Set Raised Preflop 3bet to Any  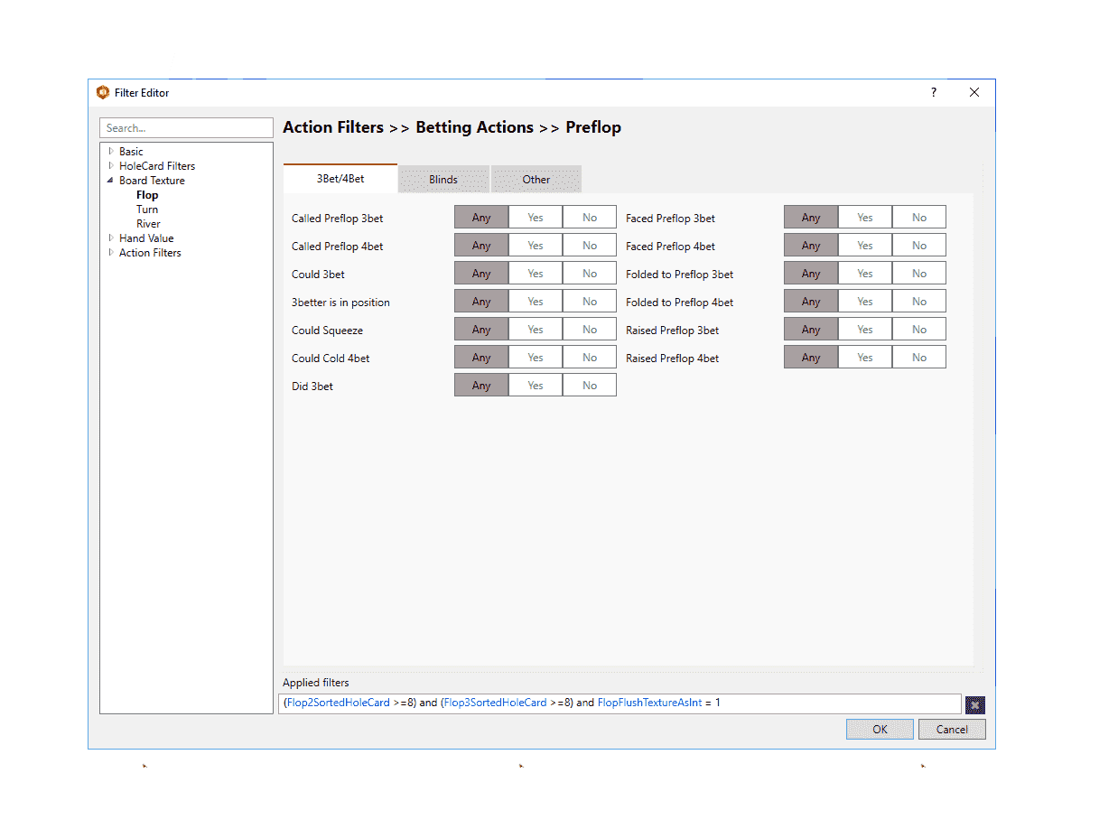pos(811,330)
